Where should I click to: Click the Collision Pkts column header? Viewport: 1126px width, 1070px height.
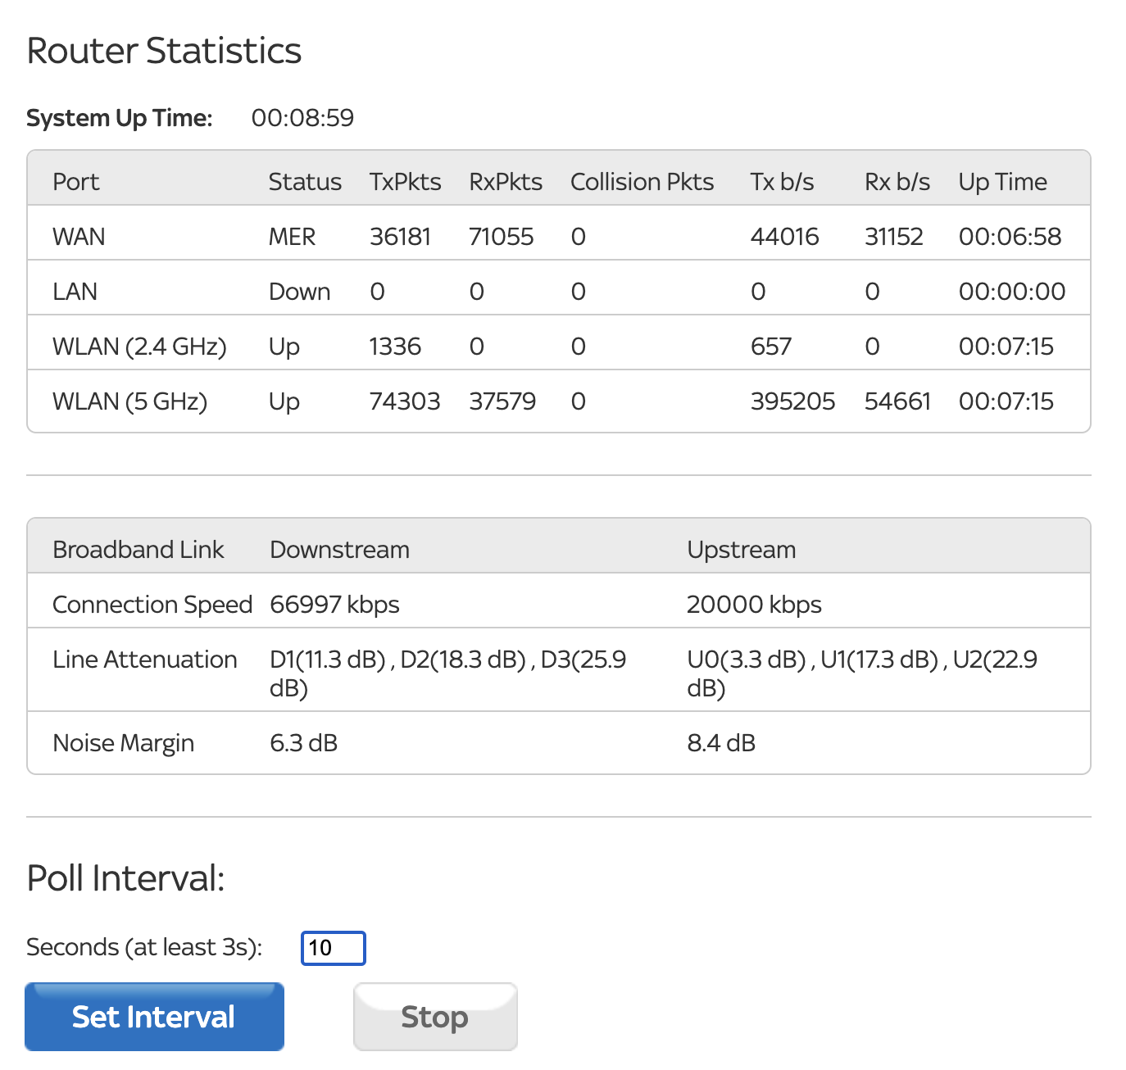(x=642, y=182)
